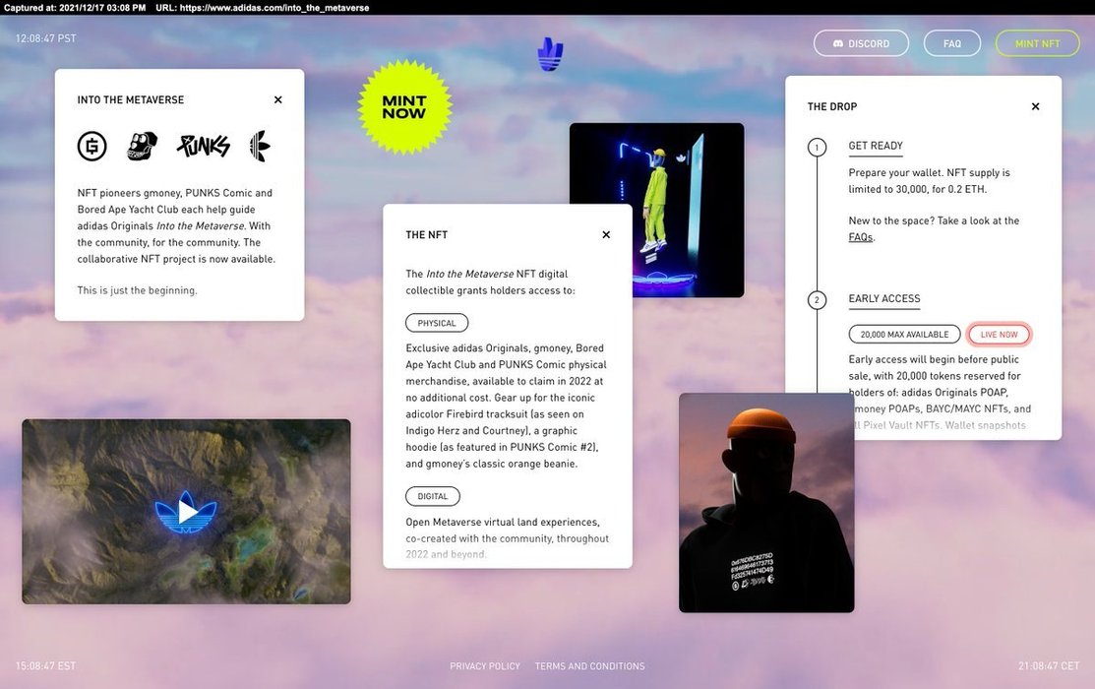
Task: Click the PST clock in the top corner
Action: (x=46, y=38)
